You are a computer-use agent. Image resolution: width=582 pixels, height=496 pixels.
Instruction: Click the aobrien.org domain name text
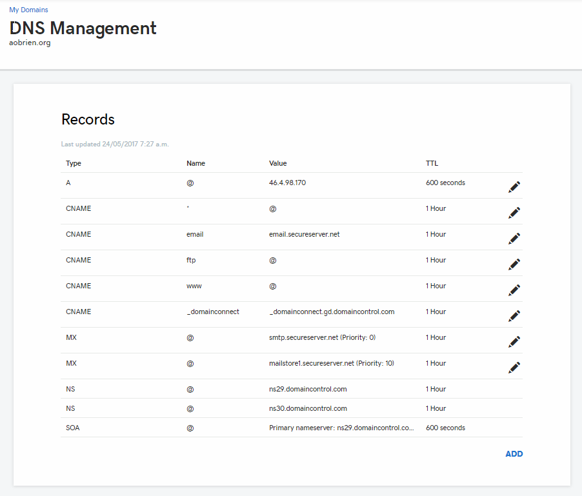pyautogui.click(x=30, y=43)
